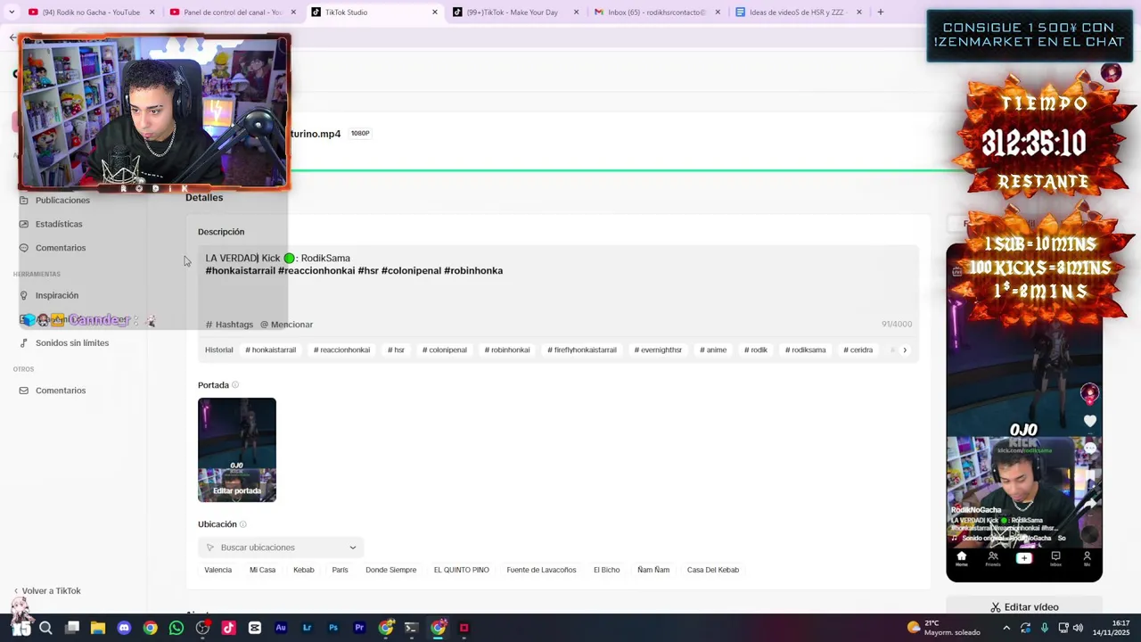
Task: Open terminal from the taskbar
Action: tap(411, 628)
